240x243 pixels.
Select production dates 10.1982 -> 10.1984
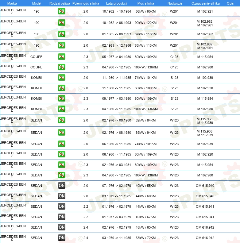tap(117, 11)
